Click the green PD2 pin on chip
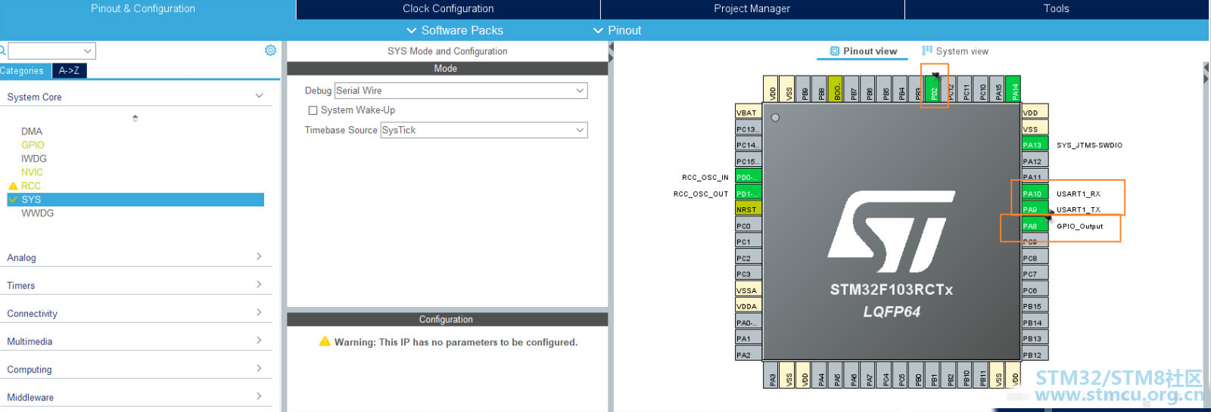Screen dimensions: 1211x412 934,88
